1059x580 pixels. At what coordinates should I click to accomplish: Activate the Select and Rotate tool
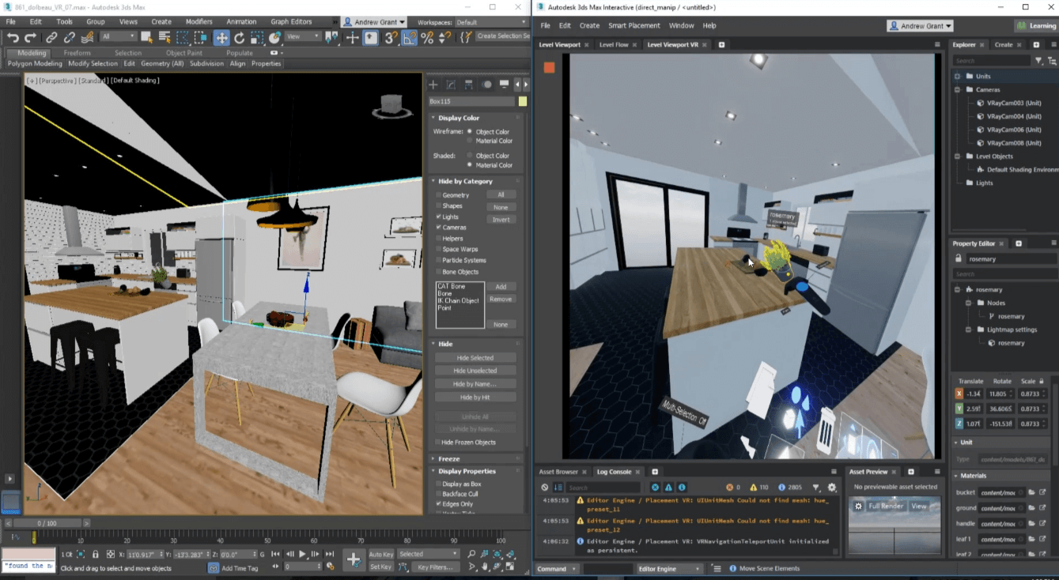239,37
